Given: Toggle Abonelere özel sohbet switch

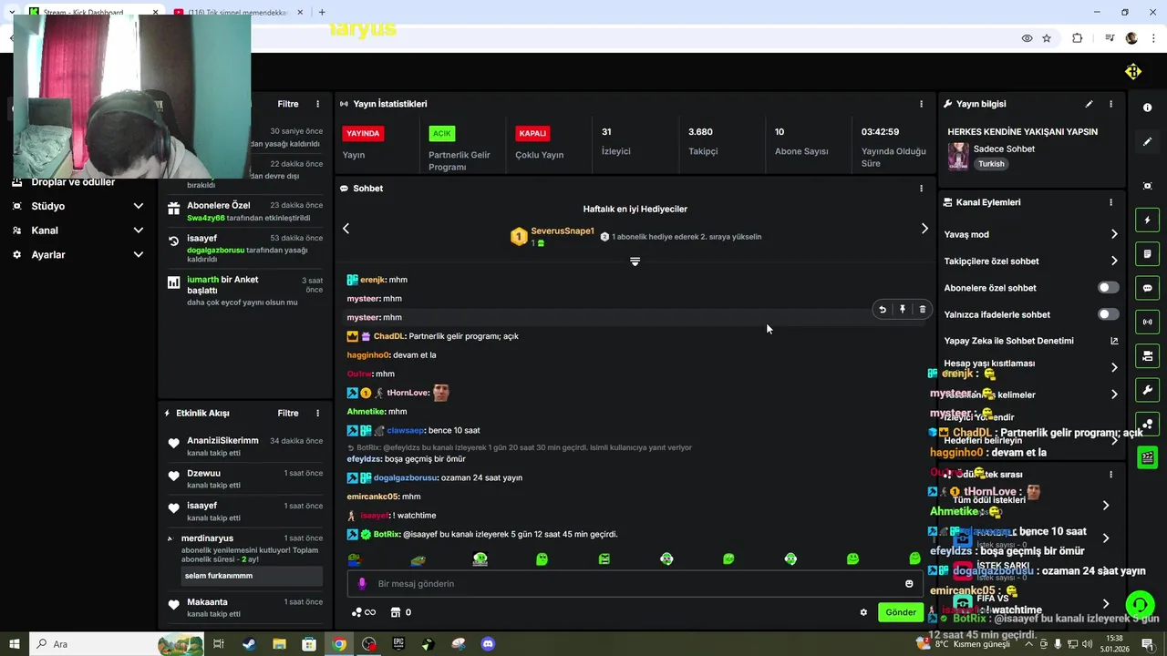Looking at the screenshot, I should point(1108,288).
